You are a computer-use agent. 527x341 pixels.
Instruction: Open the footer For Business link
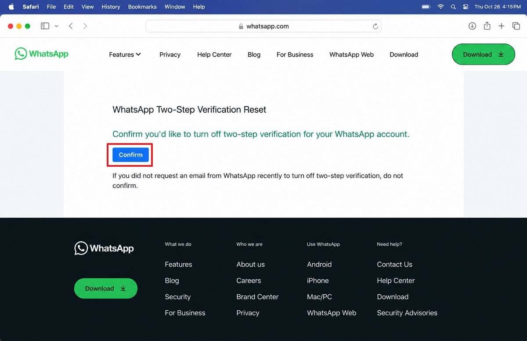pyautogui.click(x=185, y=313)
